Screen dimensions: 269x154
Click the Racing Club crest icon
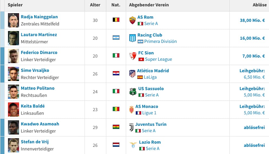point(132,38)
